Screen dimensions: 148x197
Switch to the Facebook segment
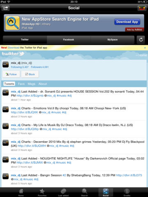tap(69, 40)
